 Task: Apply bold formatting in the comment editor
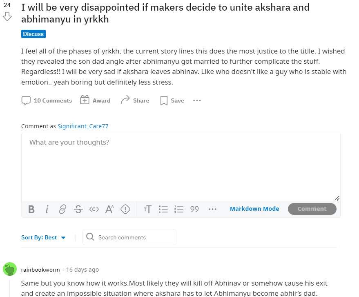pyautogui.click(x=31, y=209)
